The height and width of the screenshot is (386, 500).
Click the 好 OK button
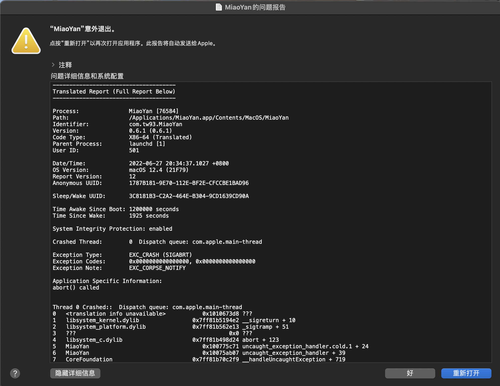(x=410, y=373)
